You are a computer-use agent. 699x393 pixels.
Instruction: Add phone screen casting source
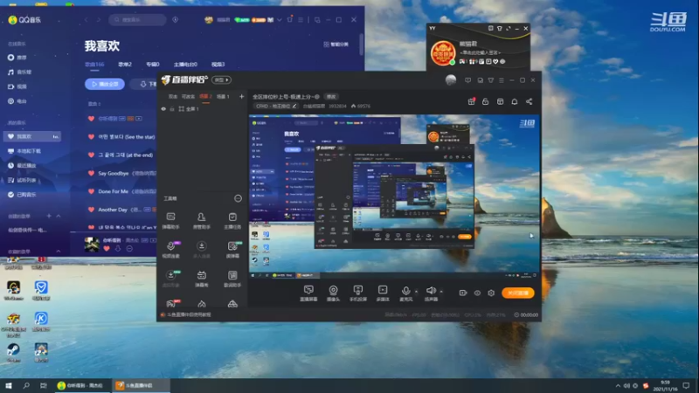pos(357,293)
